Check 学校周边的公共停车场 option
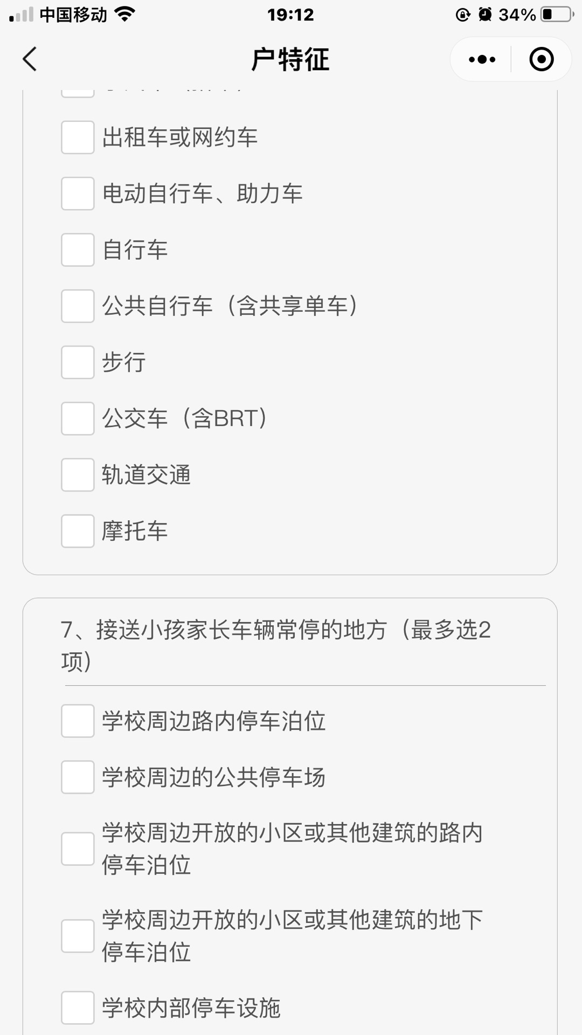Viewport: 582px width, 1035px height. [x=78, y=777]
